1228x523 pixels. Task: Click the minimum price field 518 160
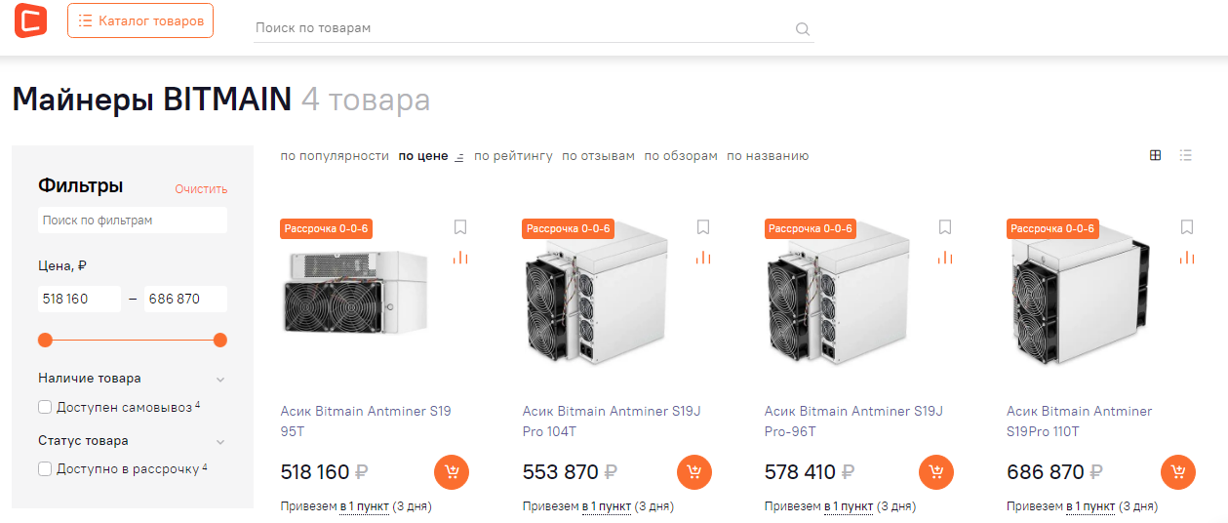tap(78, 299)
